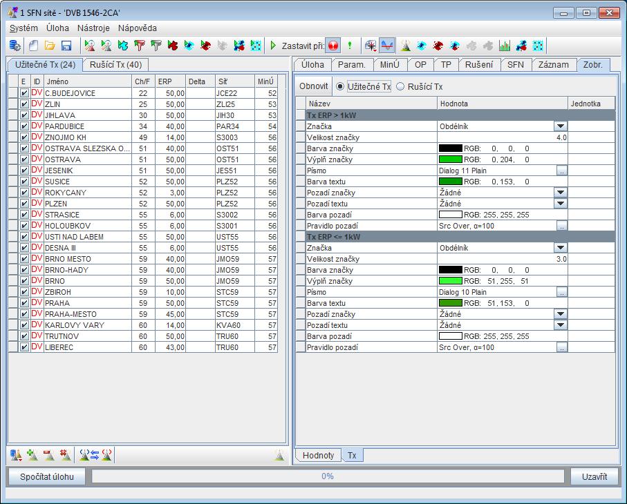Toggle the BRNO-HADY row checkbox
Screen dimensions: 627x504
pos(24,270)
